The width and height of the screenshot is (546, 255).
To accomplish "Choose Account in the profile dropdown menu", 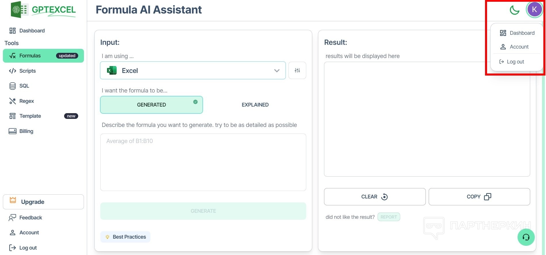I will point(519,47).
